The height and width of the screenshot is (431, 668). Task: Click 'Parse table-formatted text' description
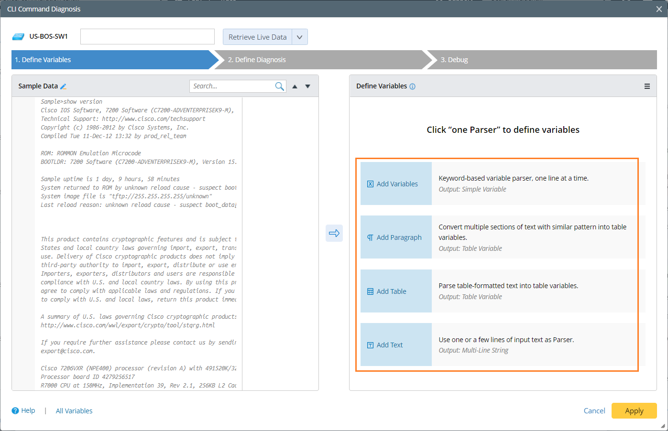coord(508,286)
